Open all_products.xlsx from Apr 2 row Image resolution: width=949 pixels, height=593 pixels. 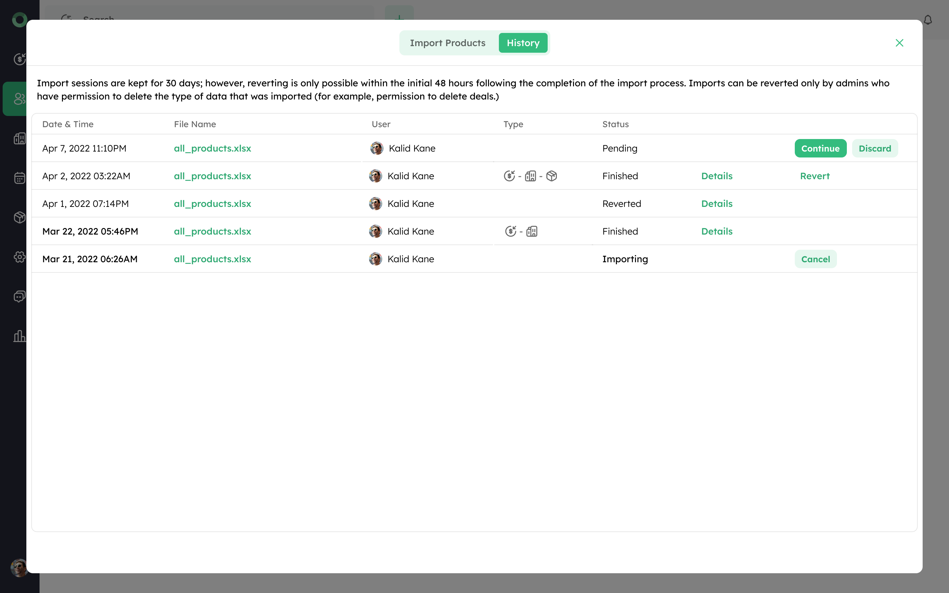coord(213,176)
